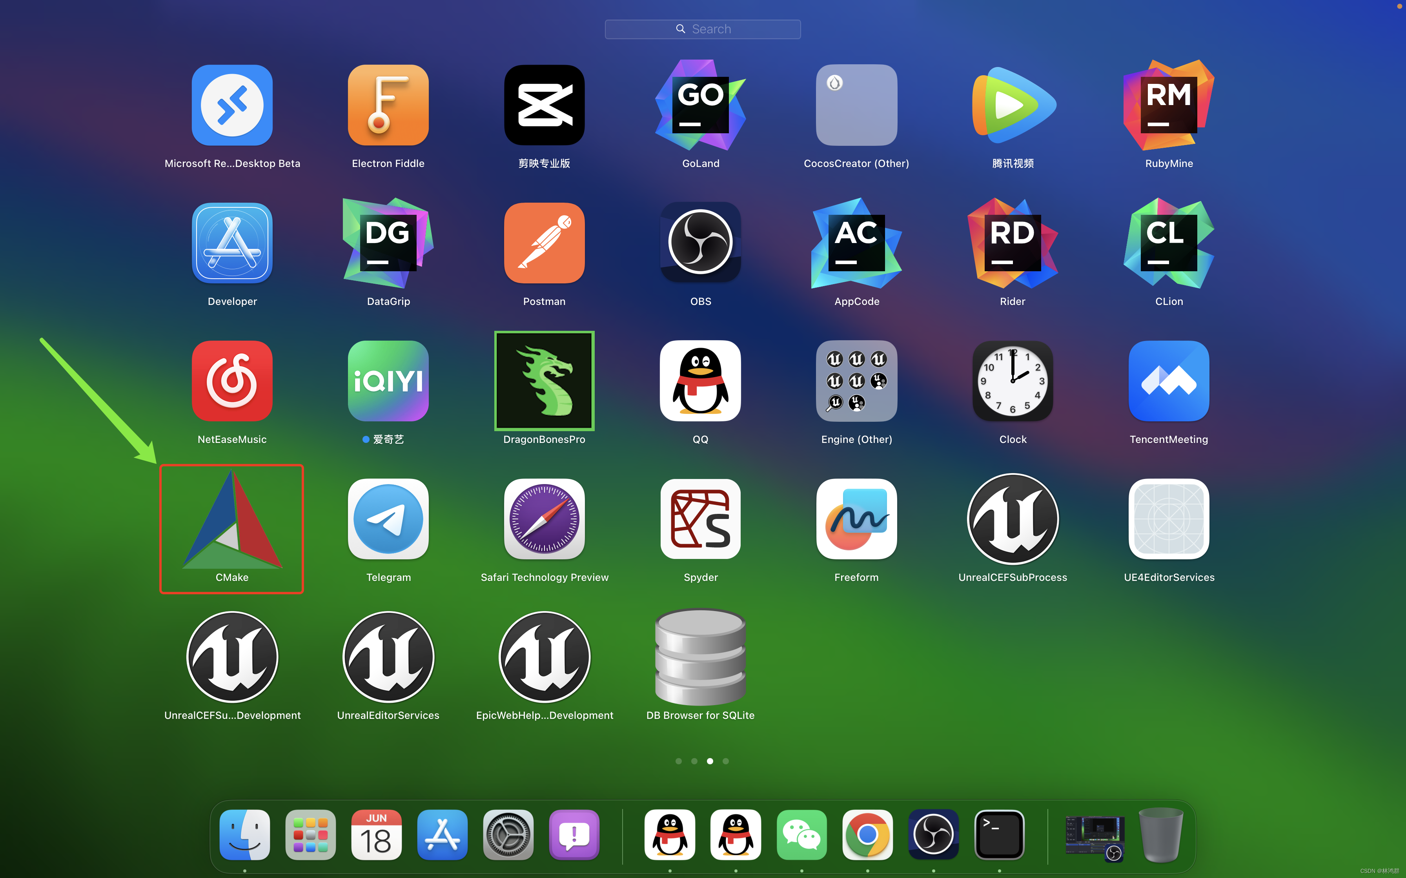The width and height of the screenshot is (1406, 878).
Task: Launch DragonBonesPro
Action: click(x=545, y=381)
